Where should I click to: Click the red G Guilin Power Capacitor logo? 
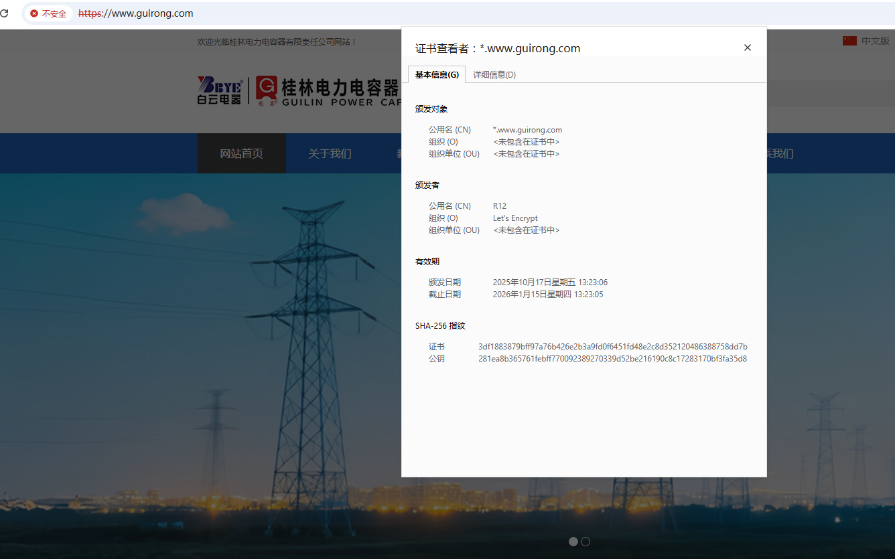(x=267, y=90)
